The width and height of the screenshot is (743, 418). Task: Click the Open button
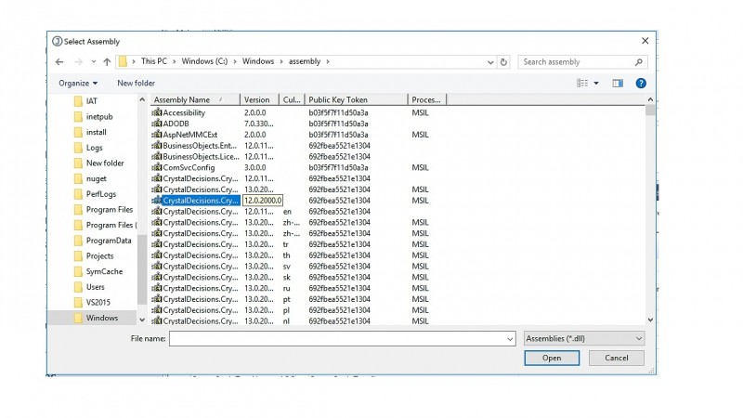pyautogui.click(x=552, y=358)
